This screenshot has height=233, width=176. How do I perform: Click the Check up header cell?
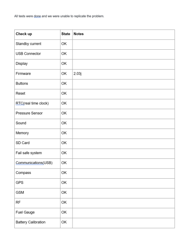(37, 35)
